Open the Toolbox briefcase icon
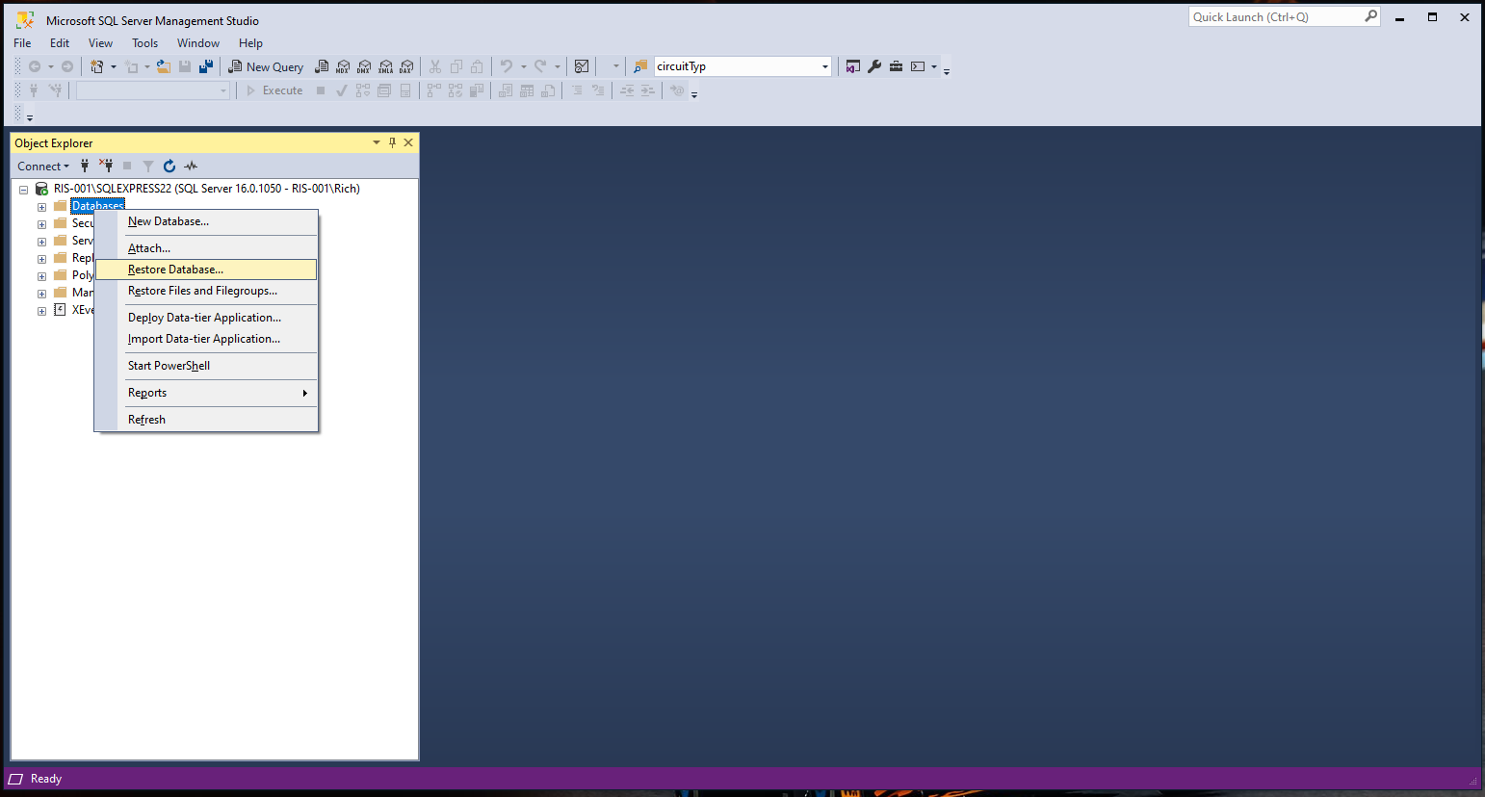 pyautogui.click(x=896, y=66)
